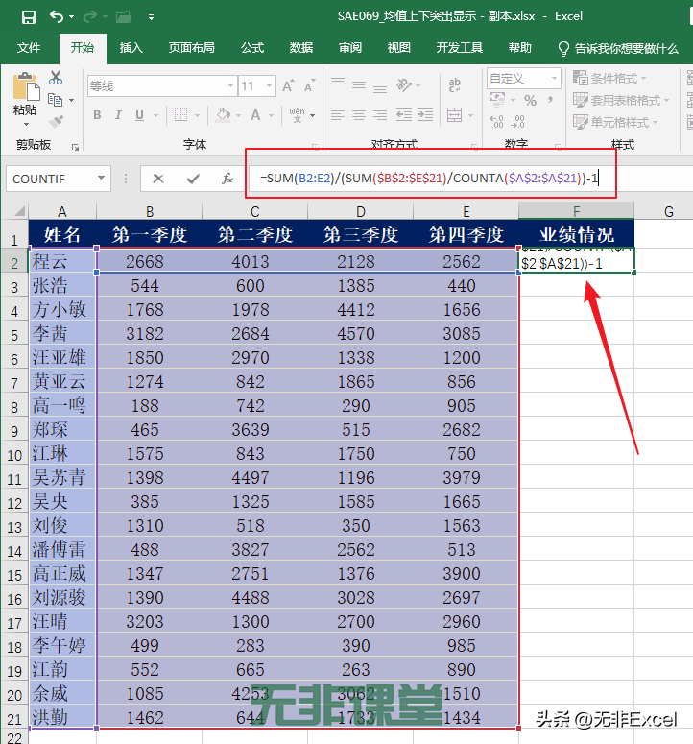The image size is (693, 744).
Task: Click the Insert Function fx button
Action: [x=227, y=179]
